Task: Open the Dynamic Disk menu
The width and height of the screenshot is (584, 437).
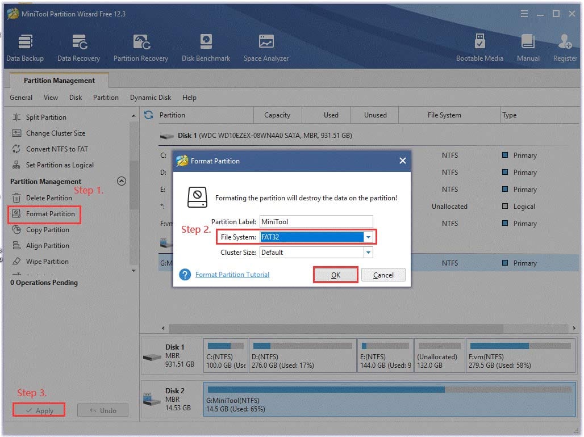Action: coord(150,98)
